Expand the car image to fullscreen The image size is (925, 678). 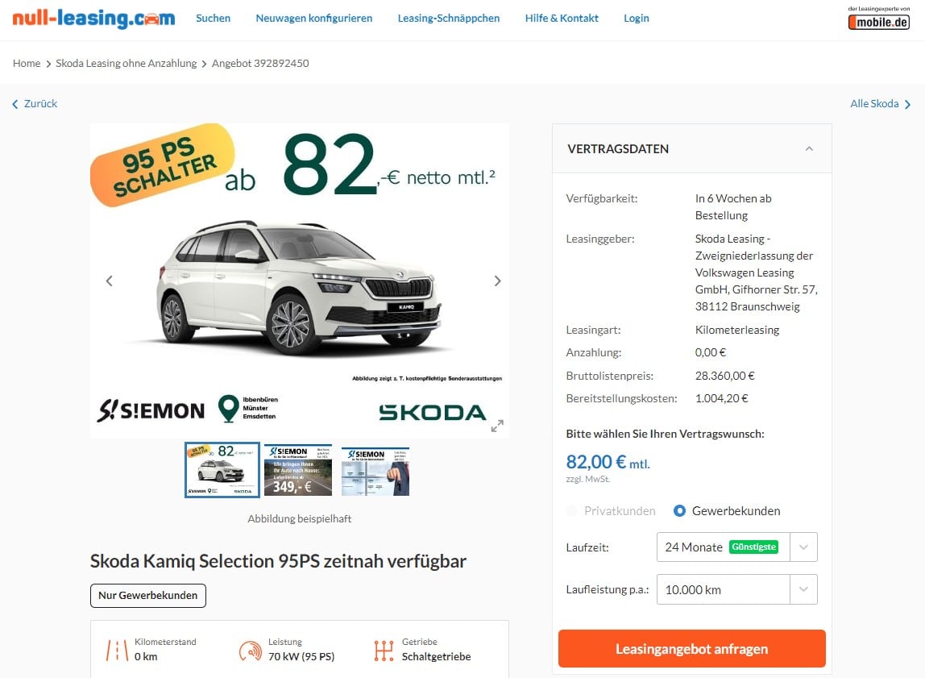click(497, 426)
